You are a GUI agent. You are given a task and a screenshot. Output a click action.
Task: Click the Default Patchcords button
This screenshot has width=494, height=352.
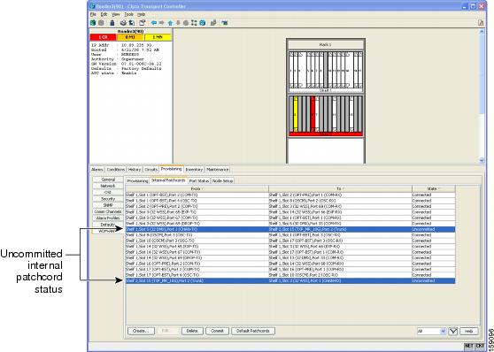(x=253, y=331)
